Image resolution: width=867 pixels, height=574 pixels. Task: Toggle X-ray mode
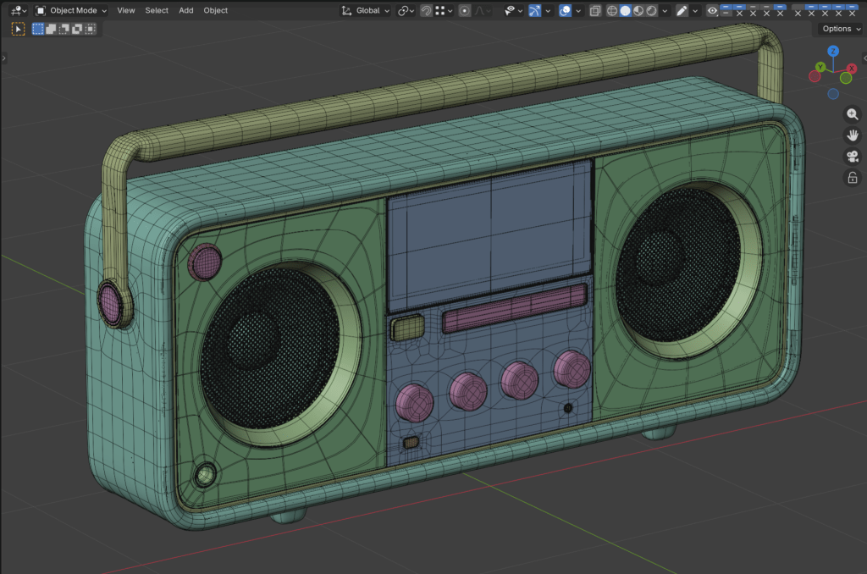click(595, 11)
